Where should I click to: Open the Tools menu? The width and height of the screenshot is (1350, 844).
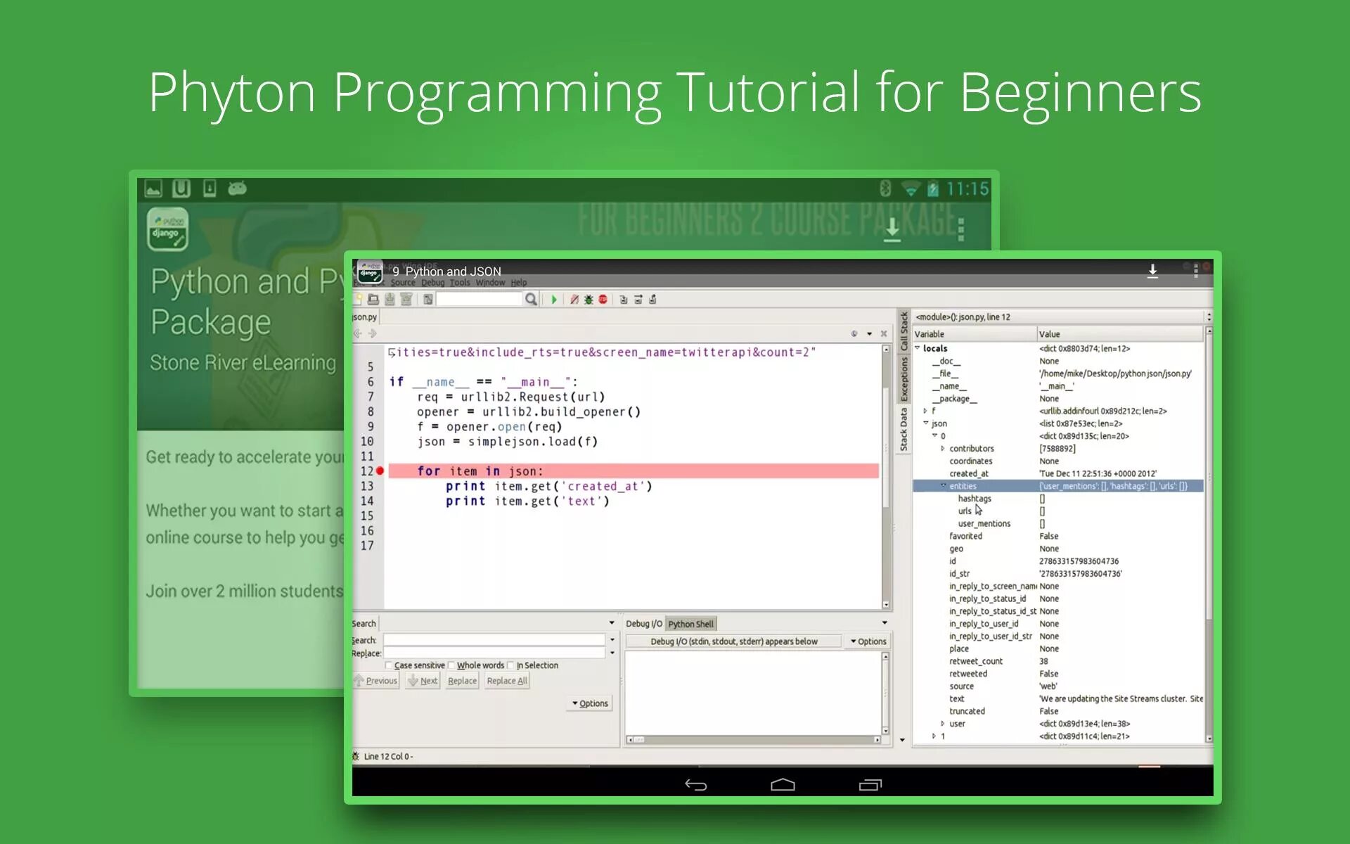point(460,283)
